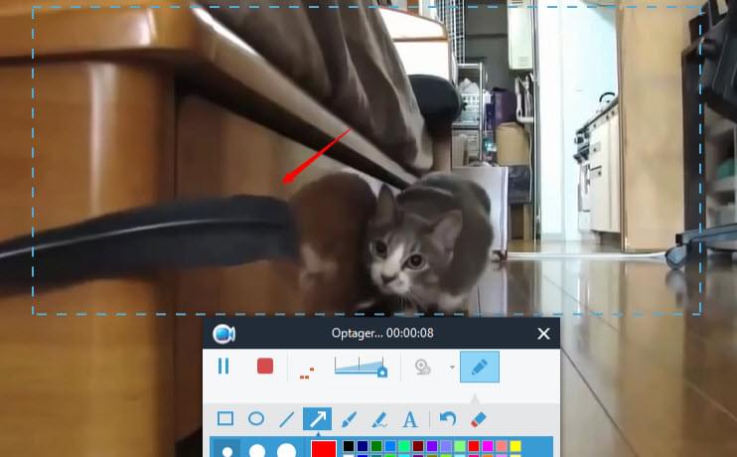
Task: Close the recorder toolbar window
Action: pos(543,334)
